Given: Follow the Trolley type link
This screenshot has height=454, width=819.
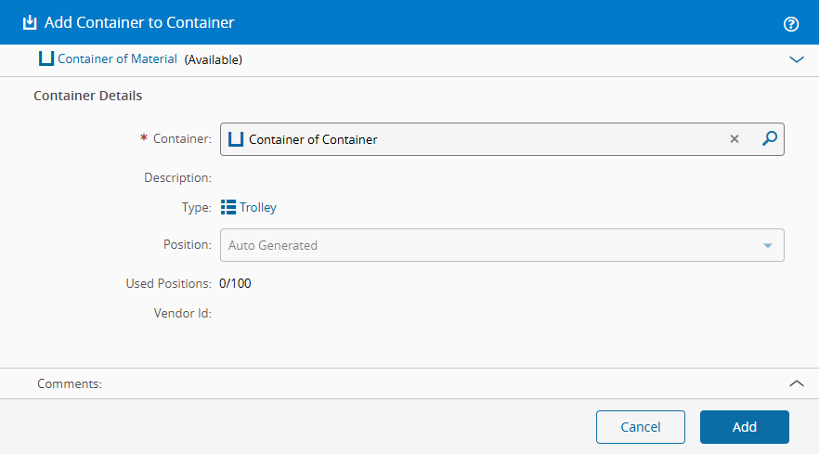Looking at the screenshot, I should point(258,207).
